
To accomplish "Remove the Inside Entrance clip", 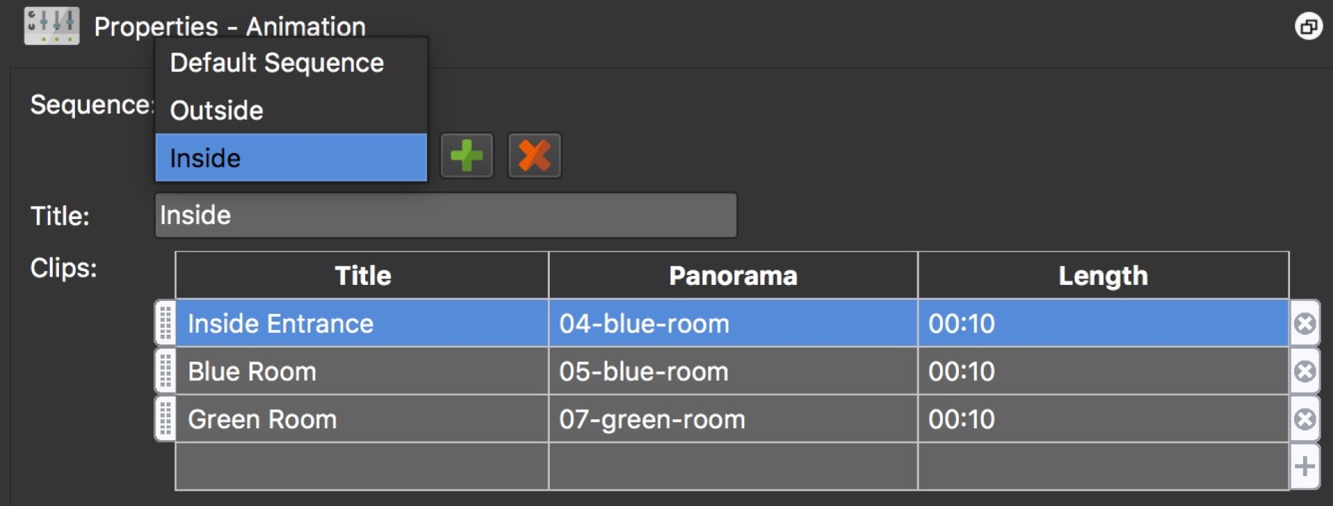I will coord(1305,324).
